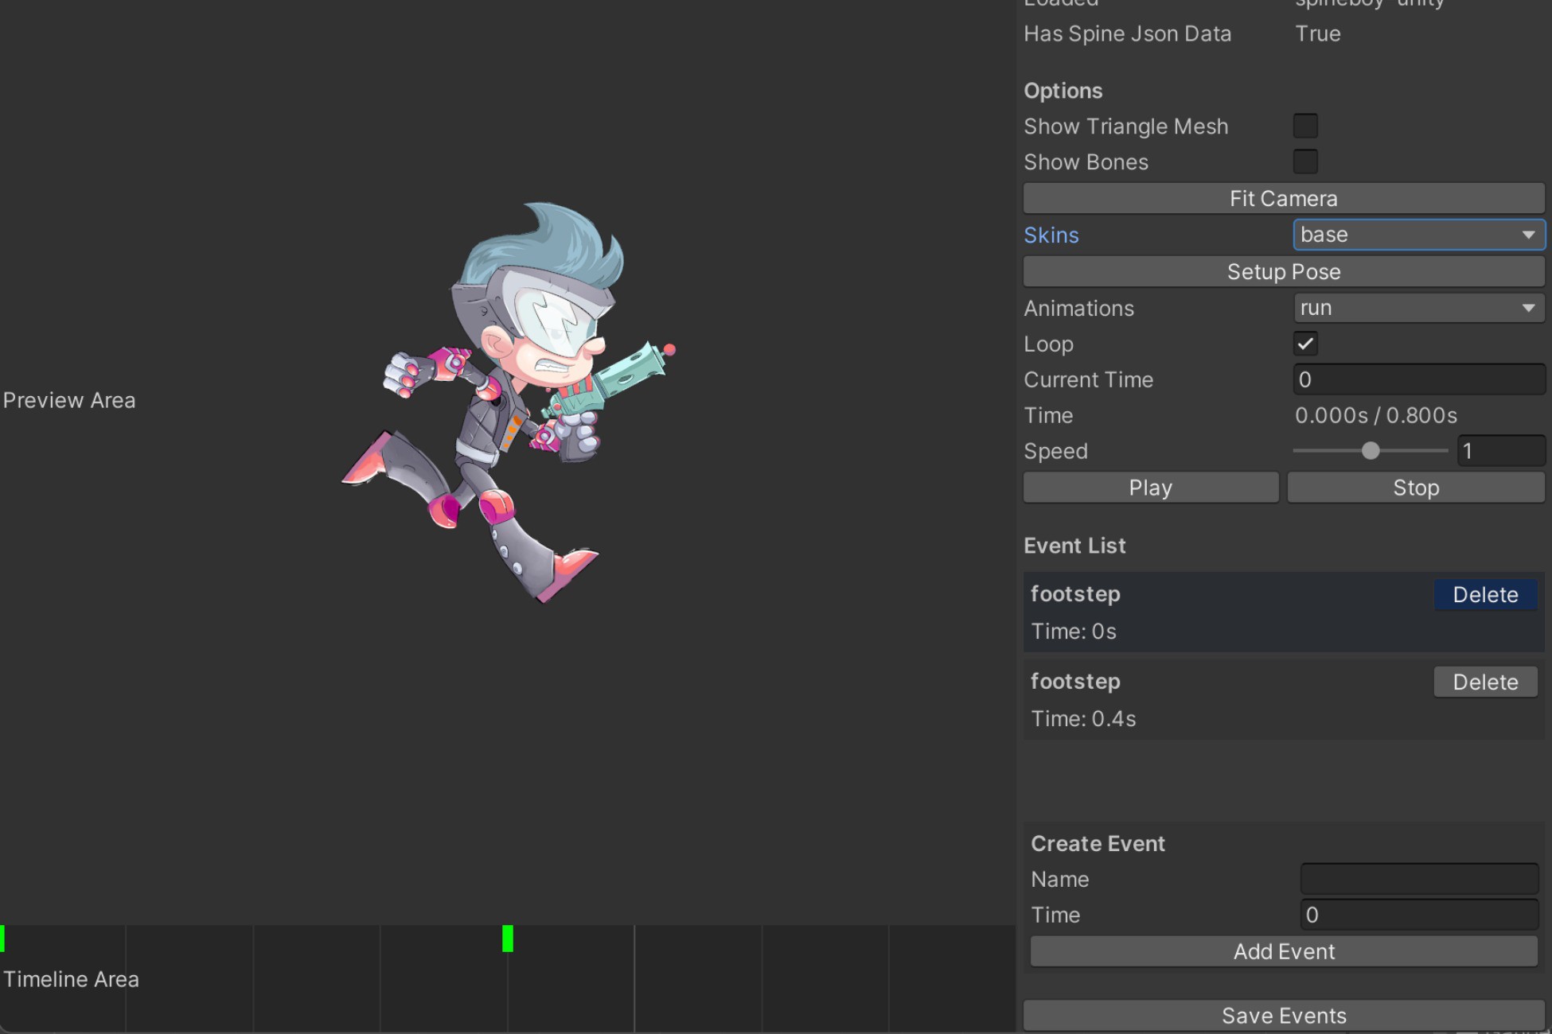Click the time readout 0.000s / 0.800s
Image resolution: width=1552 pixels, height=1034 pixels.
point(1376,415)
